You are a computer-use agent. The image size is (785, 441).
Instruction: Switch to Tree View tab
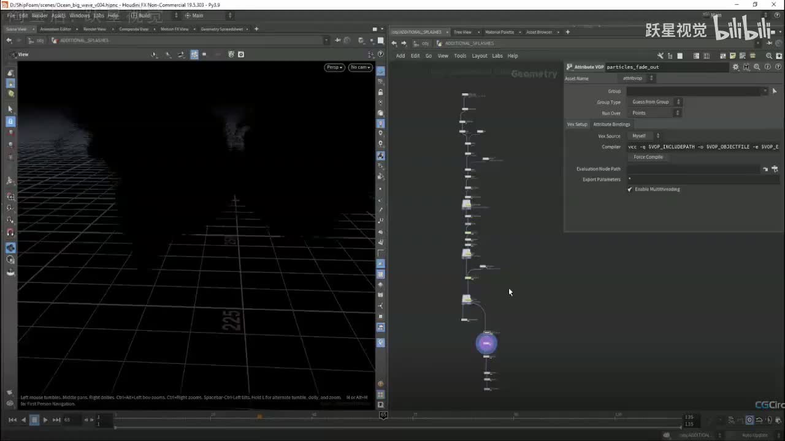tap(462, 32)
